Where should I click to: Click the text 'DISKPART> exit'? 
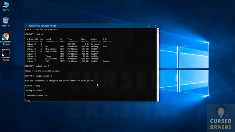point(32,85)
